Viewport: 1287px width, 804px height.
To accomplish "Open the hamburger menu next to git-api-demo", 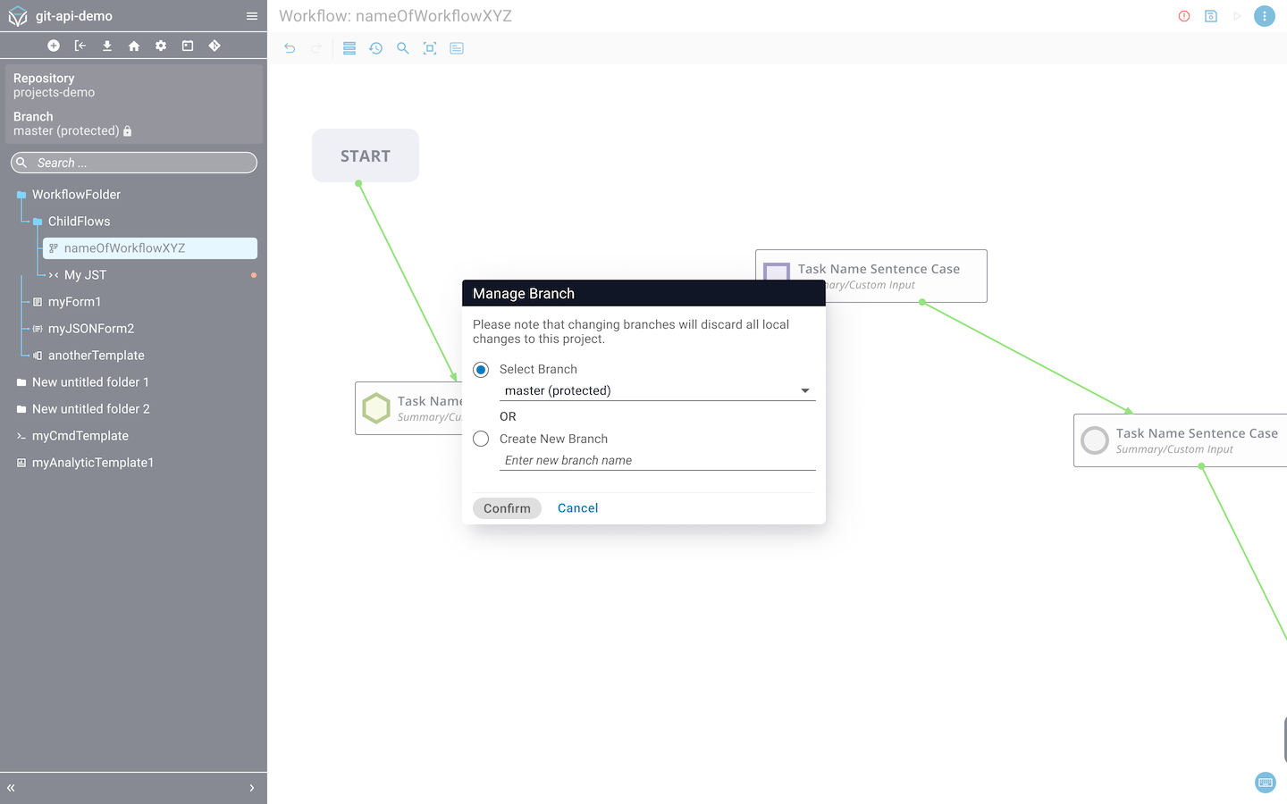I will [252, 16].
